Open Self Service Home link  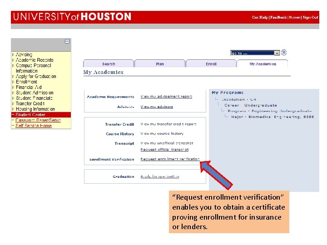coord(34,126)
